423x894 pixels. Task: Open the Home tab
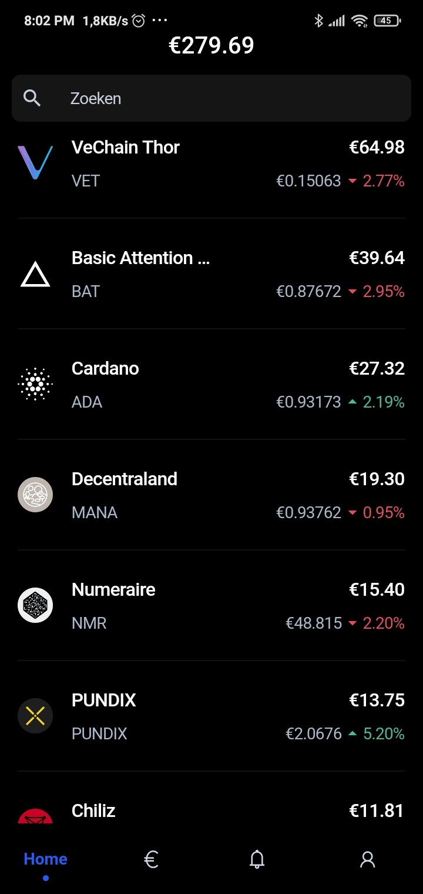tap(46, 859)
